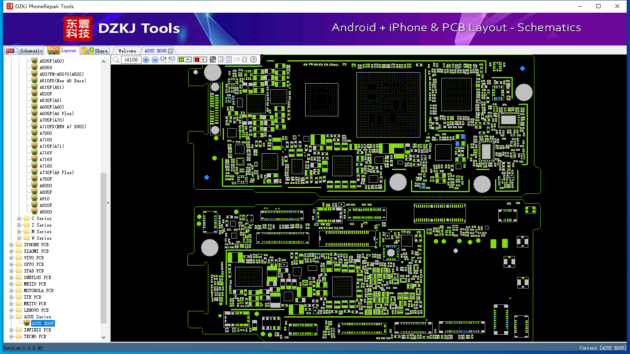Expand the OPPO PCB folder

11,264
